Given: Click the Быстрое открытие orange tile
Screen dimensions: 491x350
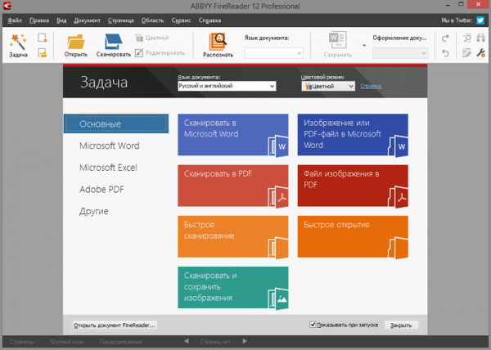Looking at the screenshot, I should pos(352,236).
